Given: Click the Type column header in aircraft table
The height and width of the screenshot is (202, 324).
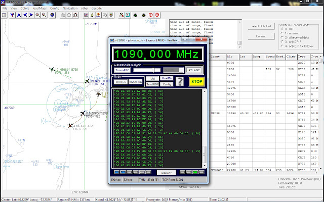Looking at the screenshot, I should (304, 57).
